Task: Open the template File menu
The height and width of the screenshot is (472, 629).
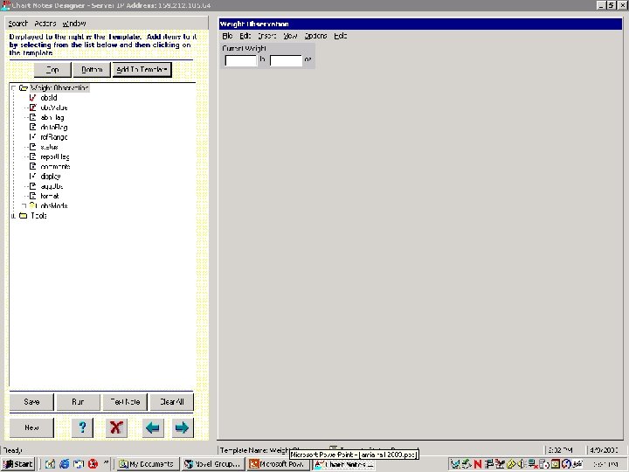Action: tap(227, 36)
